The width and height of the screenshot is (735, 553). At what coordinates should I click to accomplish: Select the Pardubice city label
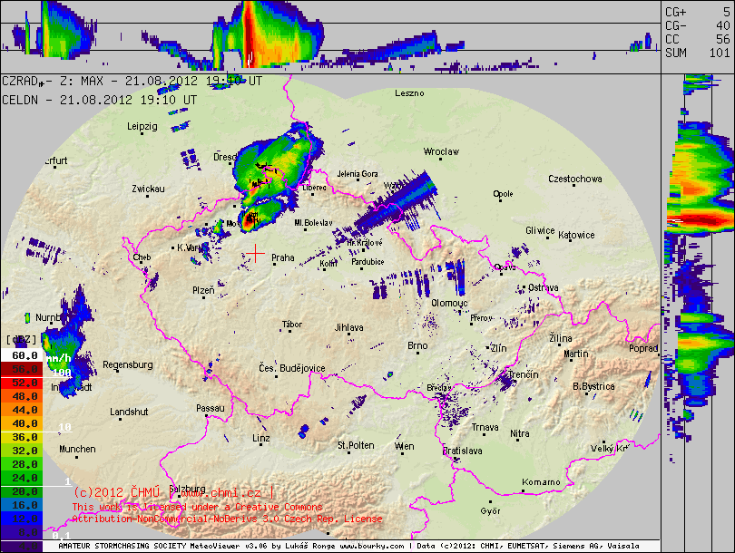pyautogui.click(x=368, y=262)
